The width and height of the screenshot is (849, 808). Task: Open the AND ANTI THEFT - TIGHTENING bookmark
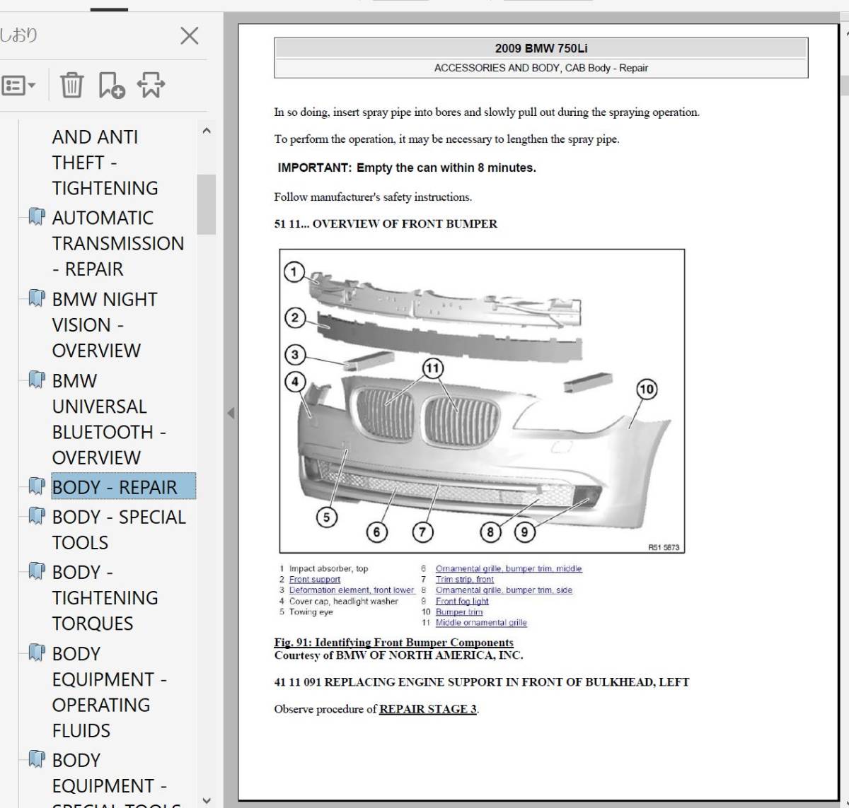pos(105,163)
